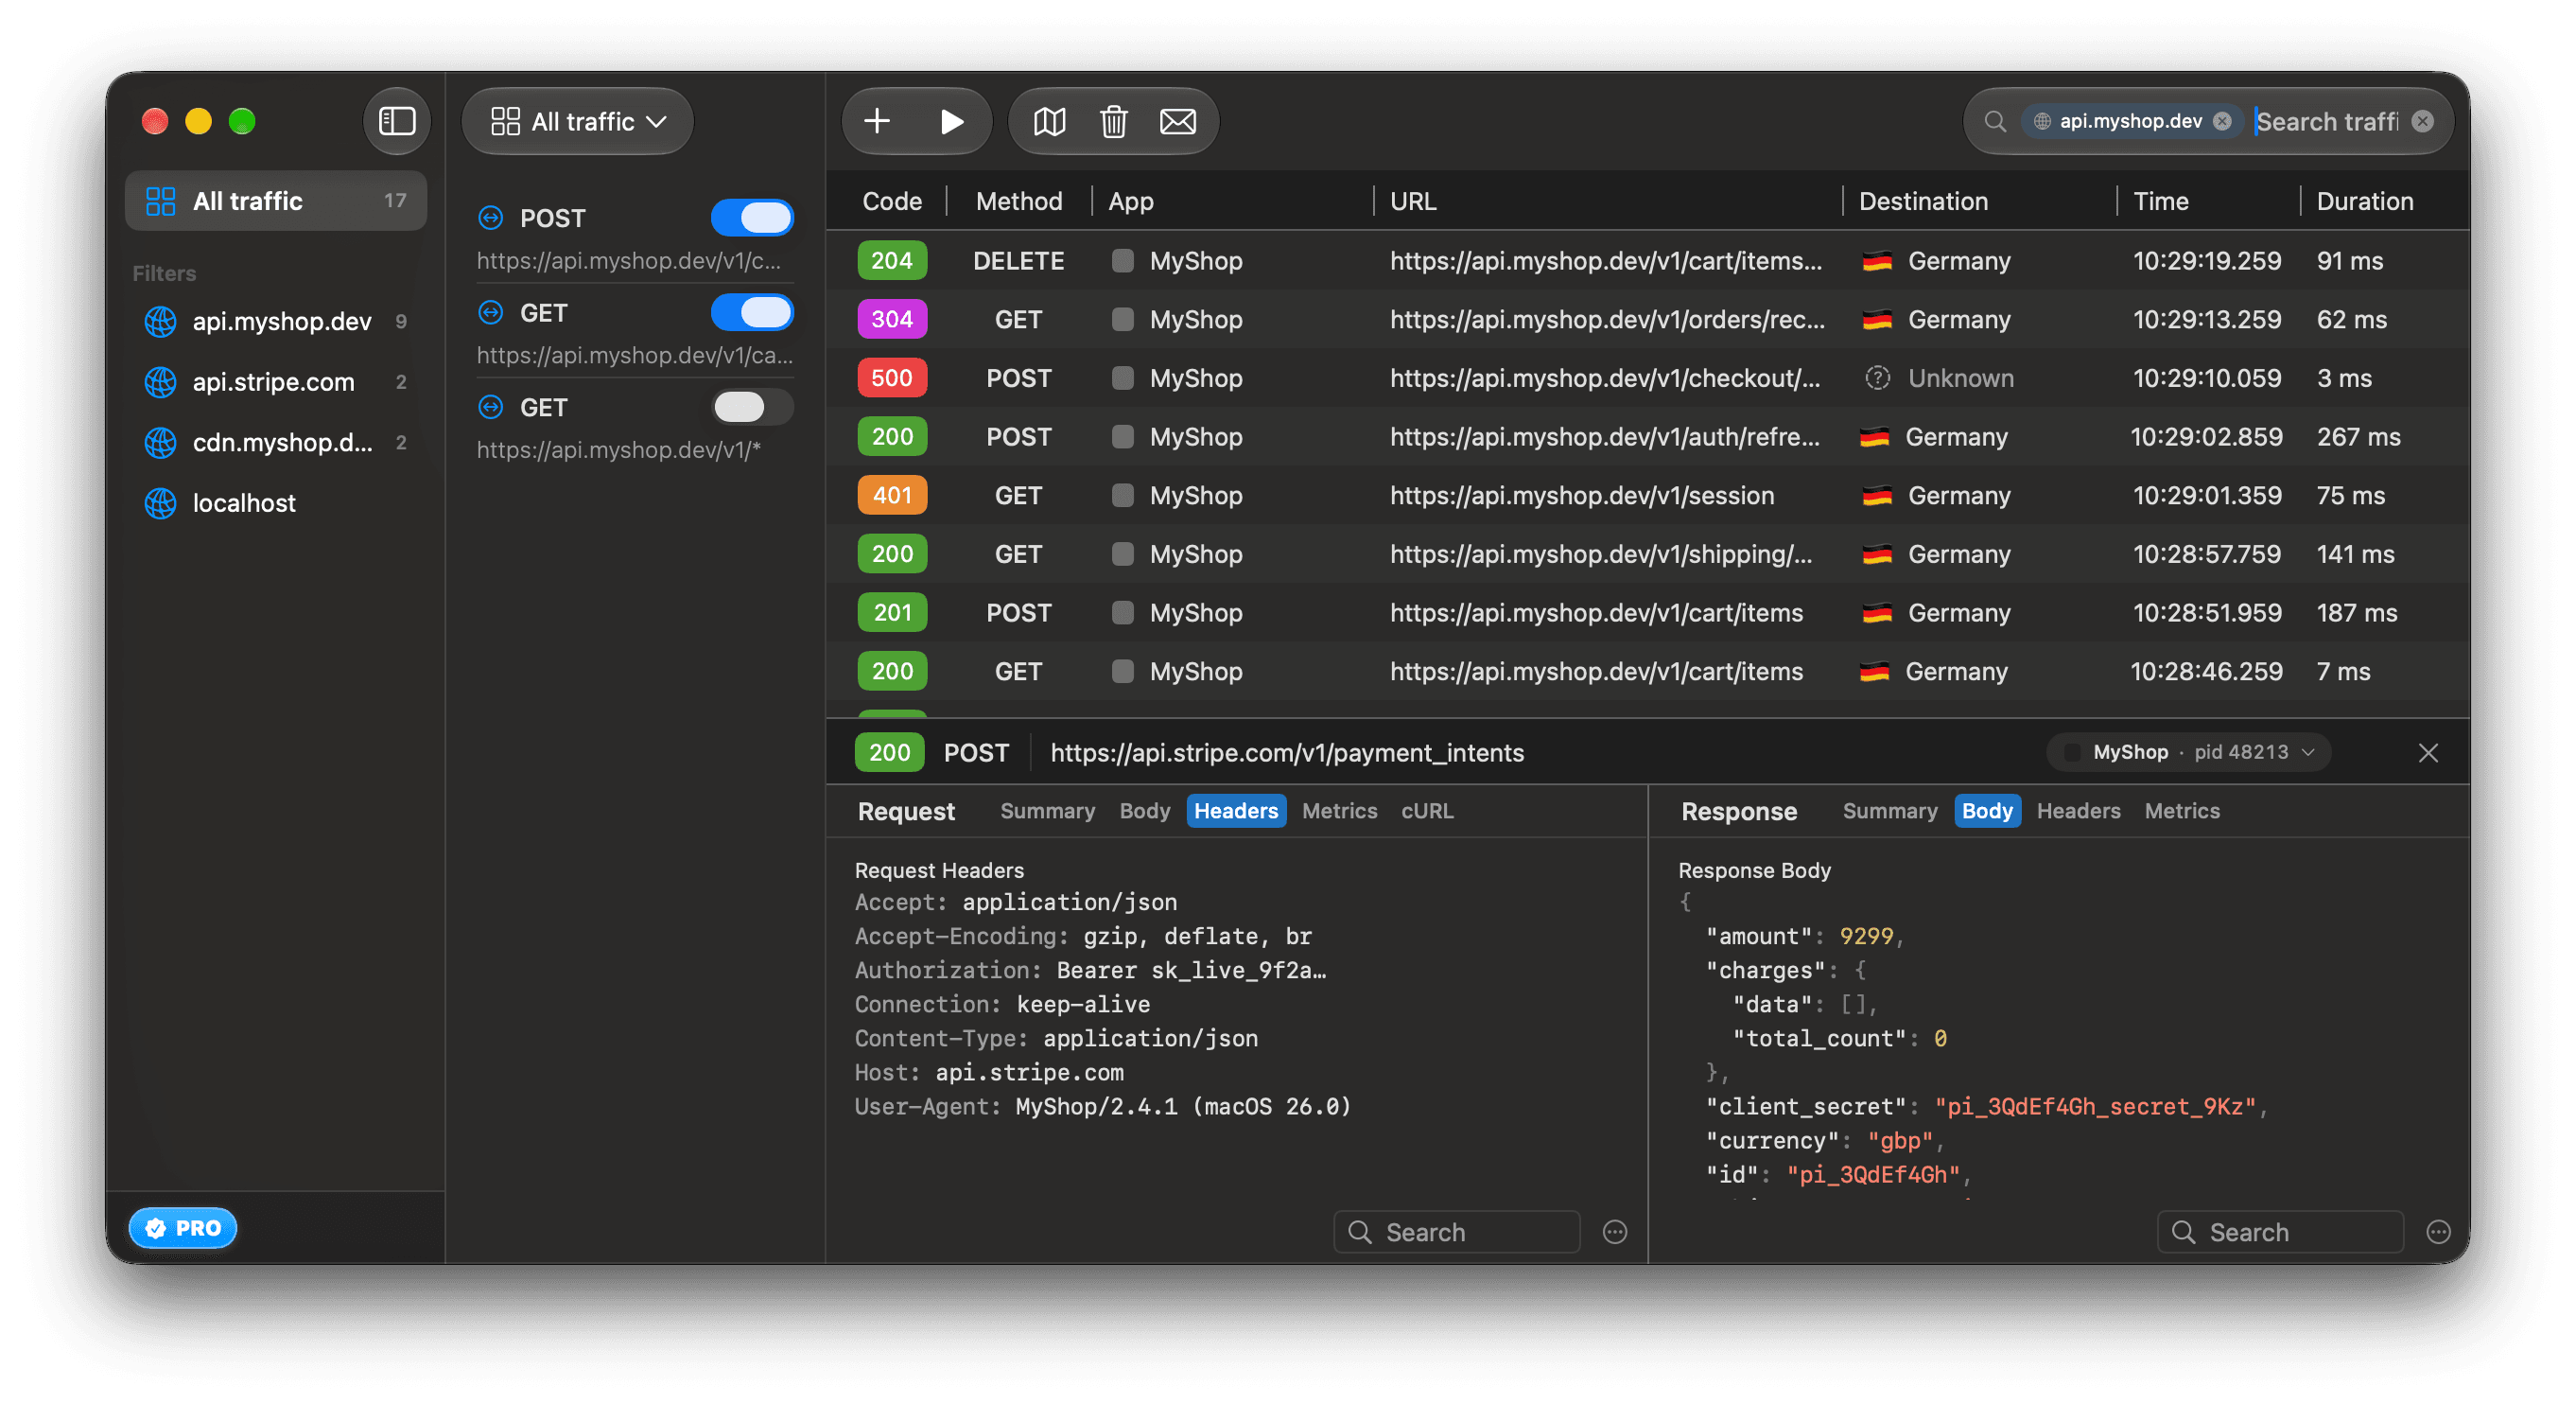Select cdn.myshop.d... filter in sidebar

point(276,443)
